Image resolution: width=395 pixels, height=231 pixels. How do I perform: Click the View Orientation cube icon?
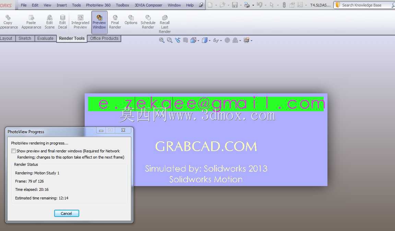point(193,40)
